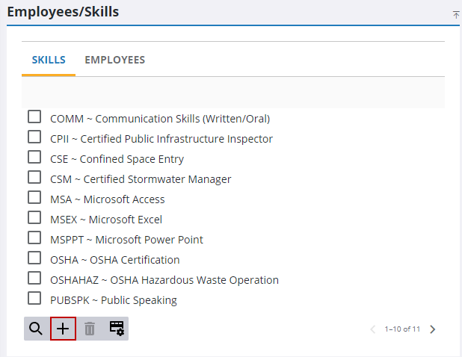Go to next page of skills
The width and height of the screenshot is (462, 357).
coord(433,329)
